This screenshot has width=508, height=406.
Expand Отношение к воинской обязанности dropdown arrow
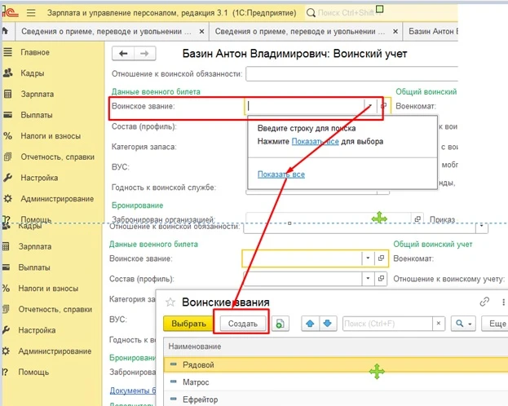pyautogui.click(x=481, y=226)
